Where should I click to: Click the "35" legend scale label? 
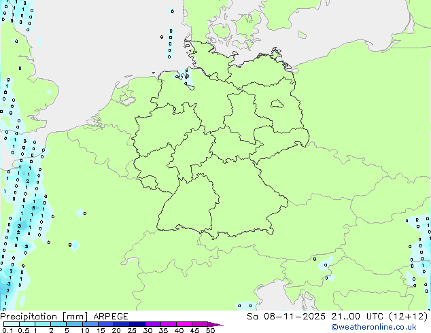(x=163, y=330)
